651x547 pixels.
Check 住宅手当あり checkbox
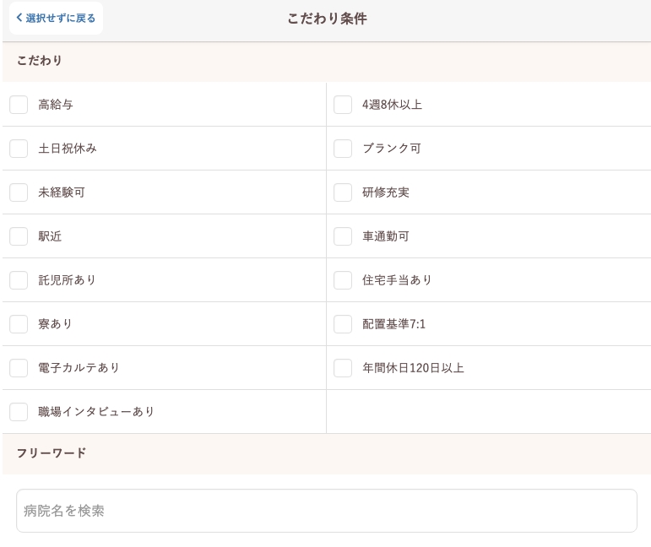[x=343, y=280]
